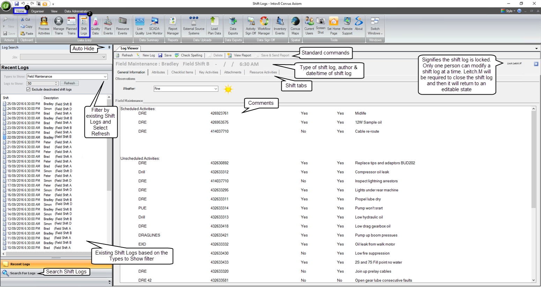Run Check Spelling
Image resolution: width=541 pixels, height=287 pixels.
click(188, 55)
